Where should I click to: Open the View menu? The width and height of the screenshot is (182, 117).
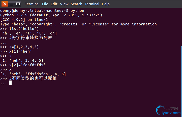(x=64, y=4)
